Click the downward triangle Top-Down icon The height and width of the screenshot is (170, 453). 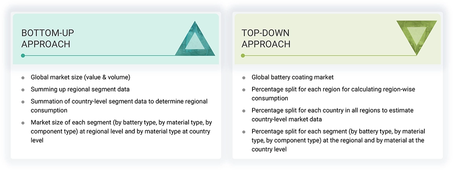[x=417, y=37]
